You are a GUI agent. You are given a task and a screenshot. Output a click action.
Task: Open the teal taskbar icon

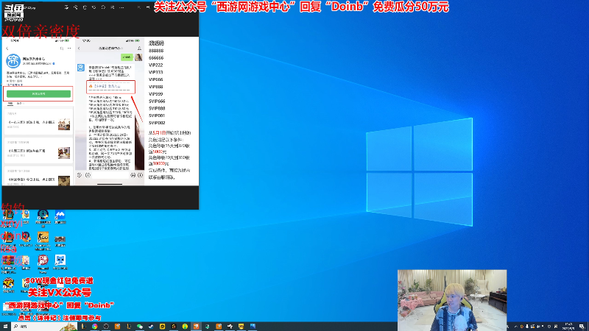pos(208,327)
